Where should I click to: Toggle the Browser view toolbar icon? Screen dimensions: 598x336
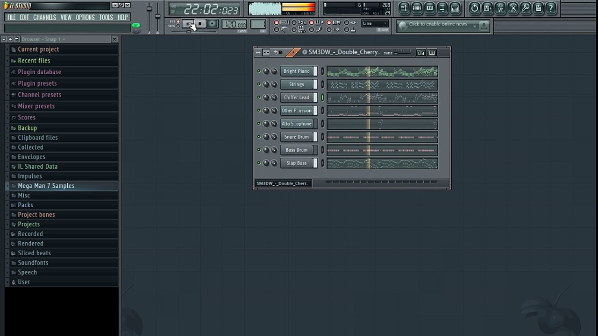pos(442,8)
